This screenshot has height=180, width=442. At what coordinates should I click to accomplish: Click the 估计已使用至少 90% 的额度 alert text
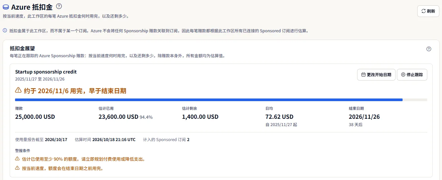[84, 159]
